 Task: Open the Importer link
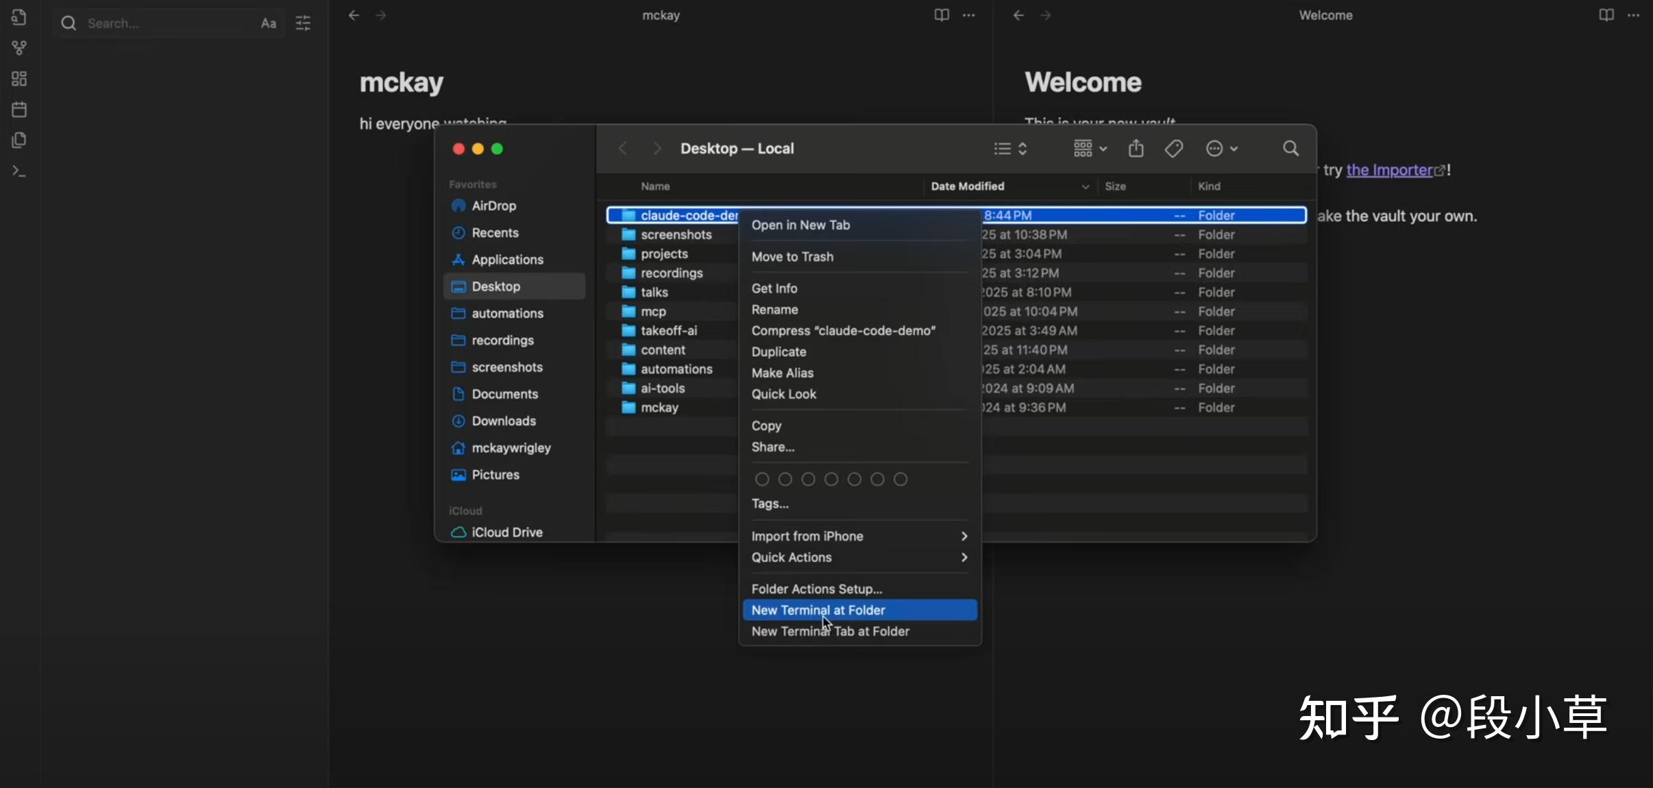[1390, 170]
